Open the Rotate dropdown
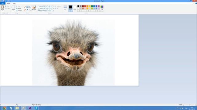The width and height of the screenshot is (197, 110). (x=19, y=11)
